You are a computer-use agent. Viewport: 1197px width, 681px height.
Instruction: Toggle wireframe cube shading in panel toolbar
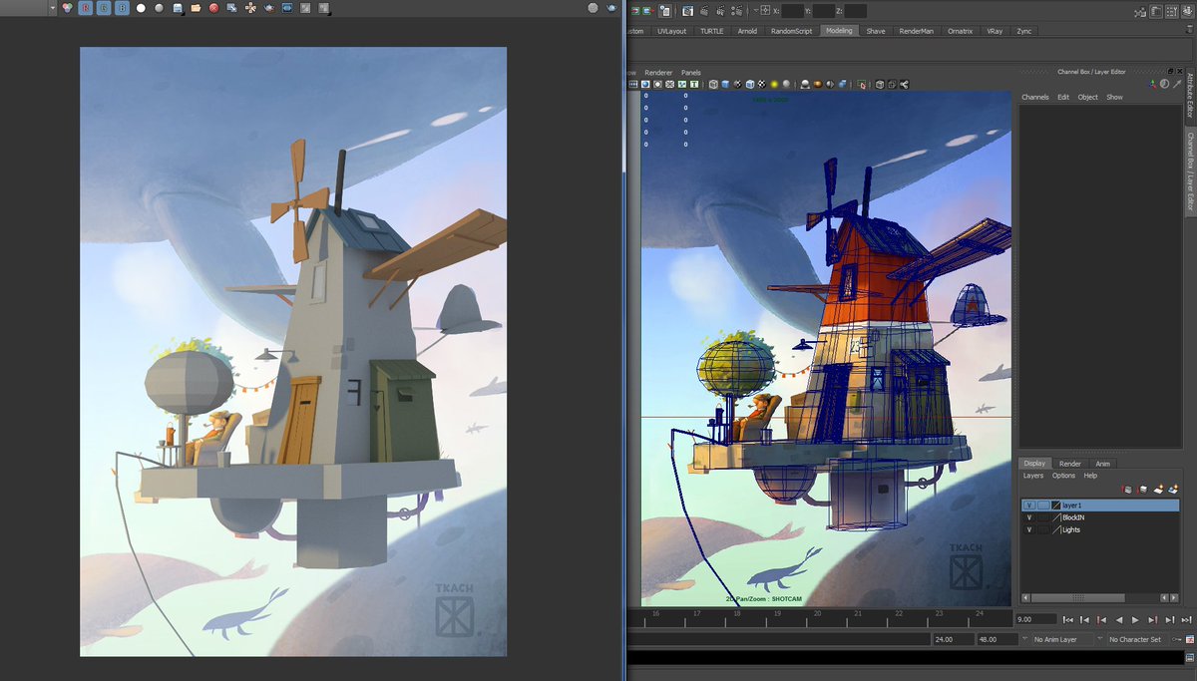[x=713, y=85]
